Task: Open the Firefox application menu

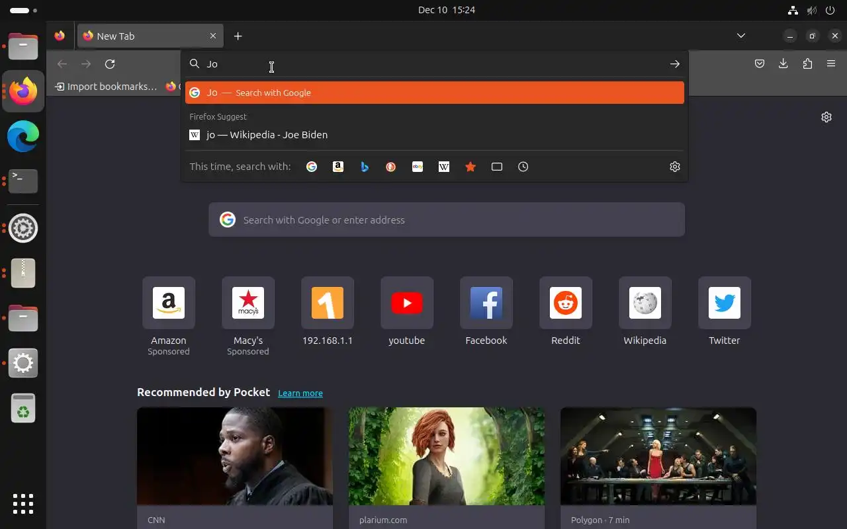Action: (831, 64)
